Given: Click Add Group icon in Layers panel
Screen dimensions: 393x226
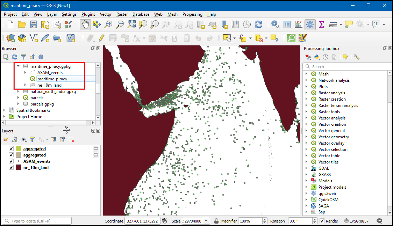Looking at the screenshot, I should [x=15, y=139].
